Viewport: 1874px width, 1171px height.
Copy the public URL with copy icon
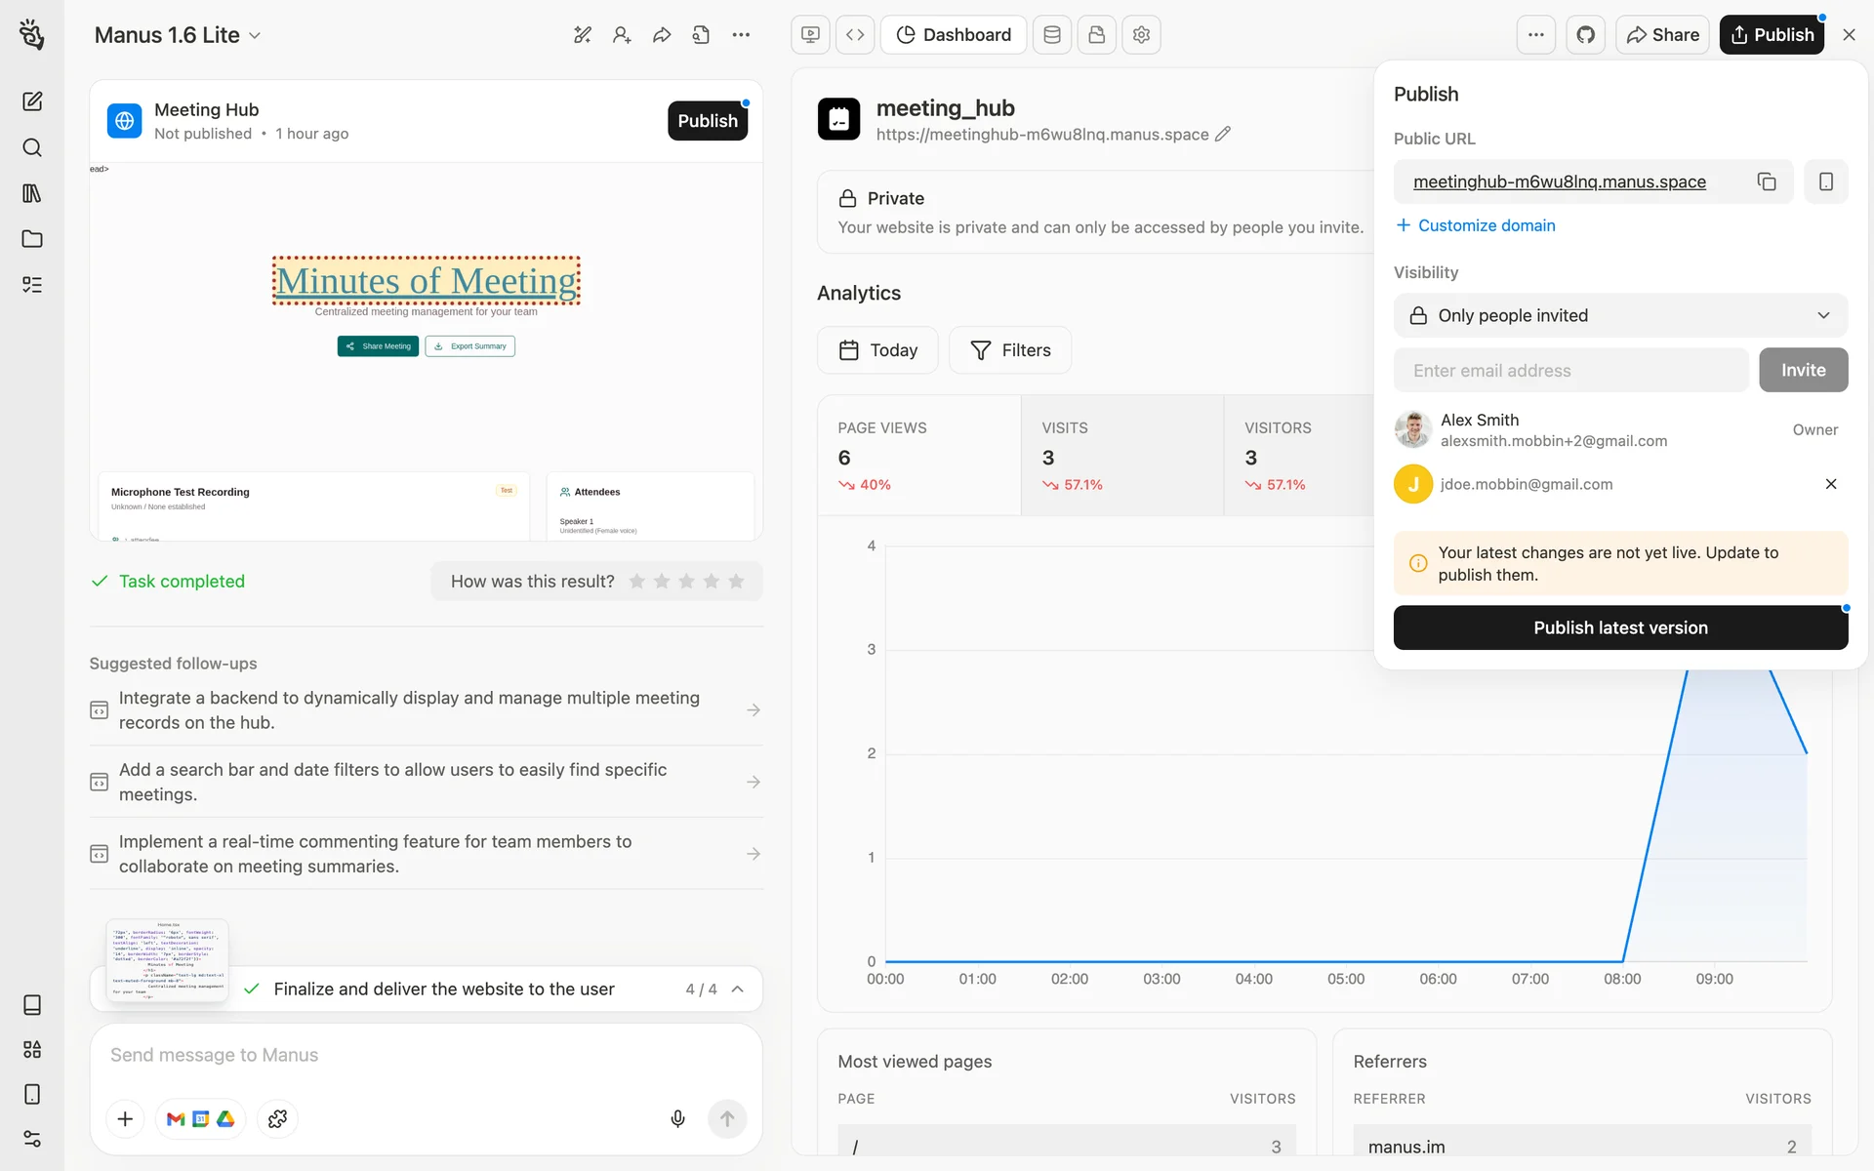1767,182
